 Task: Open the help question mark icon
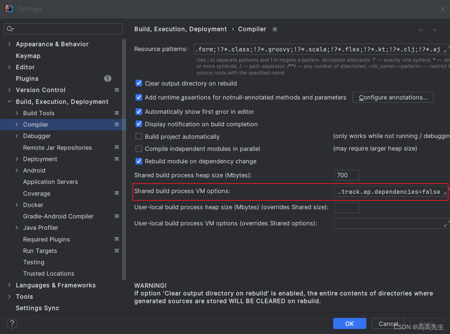(x=12, y=323)
